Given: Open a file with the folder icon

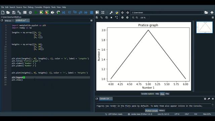Looking at the screenshot, I should tap(8, 12).
